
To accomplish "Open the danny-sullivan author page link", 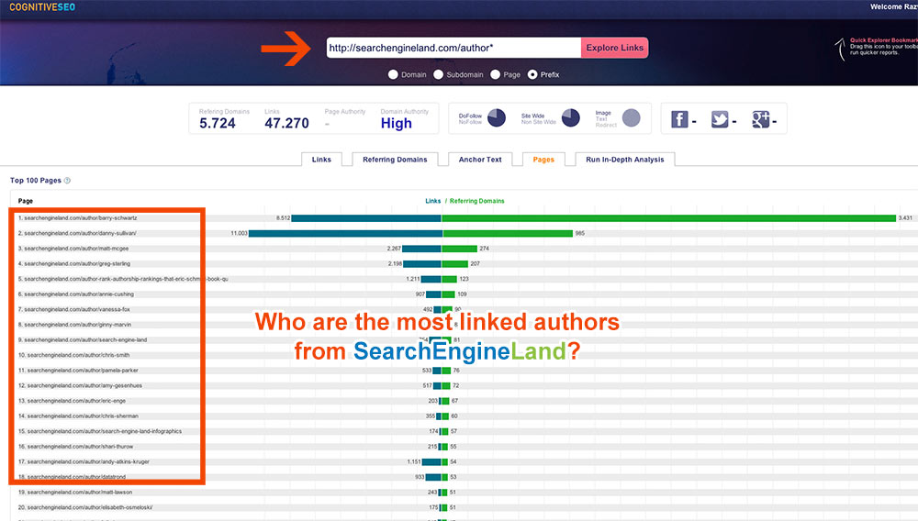I will coord(80,233).
